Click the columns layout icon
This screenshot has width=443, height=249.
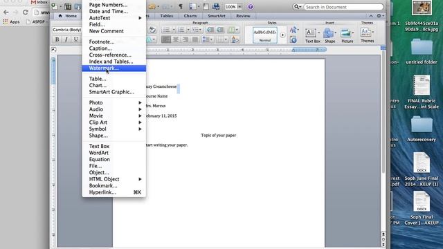[x=232, y=30]
